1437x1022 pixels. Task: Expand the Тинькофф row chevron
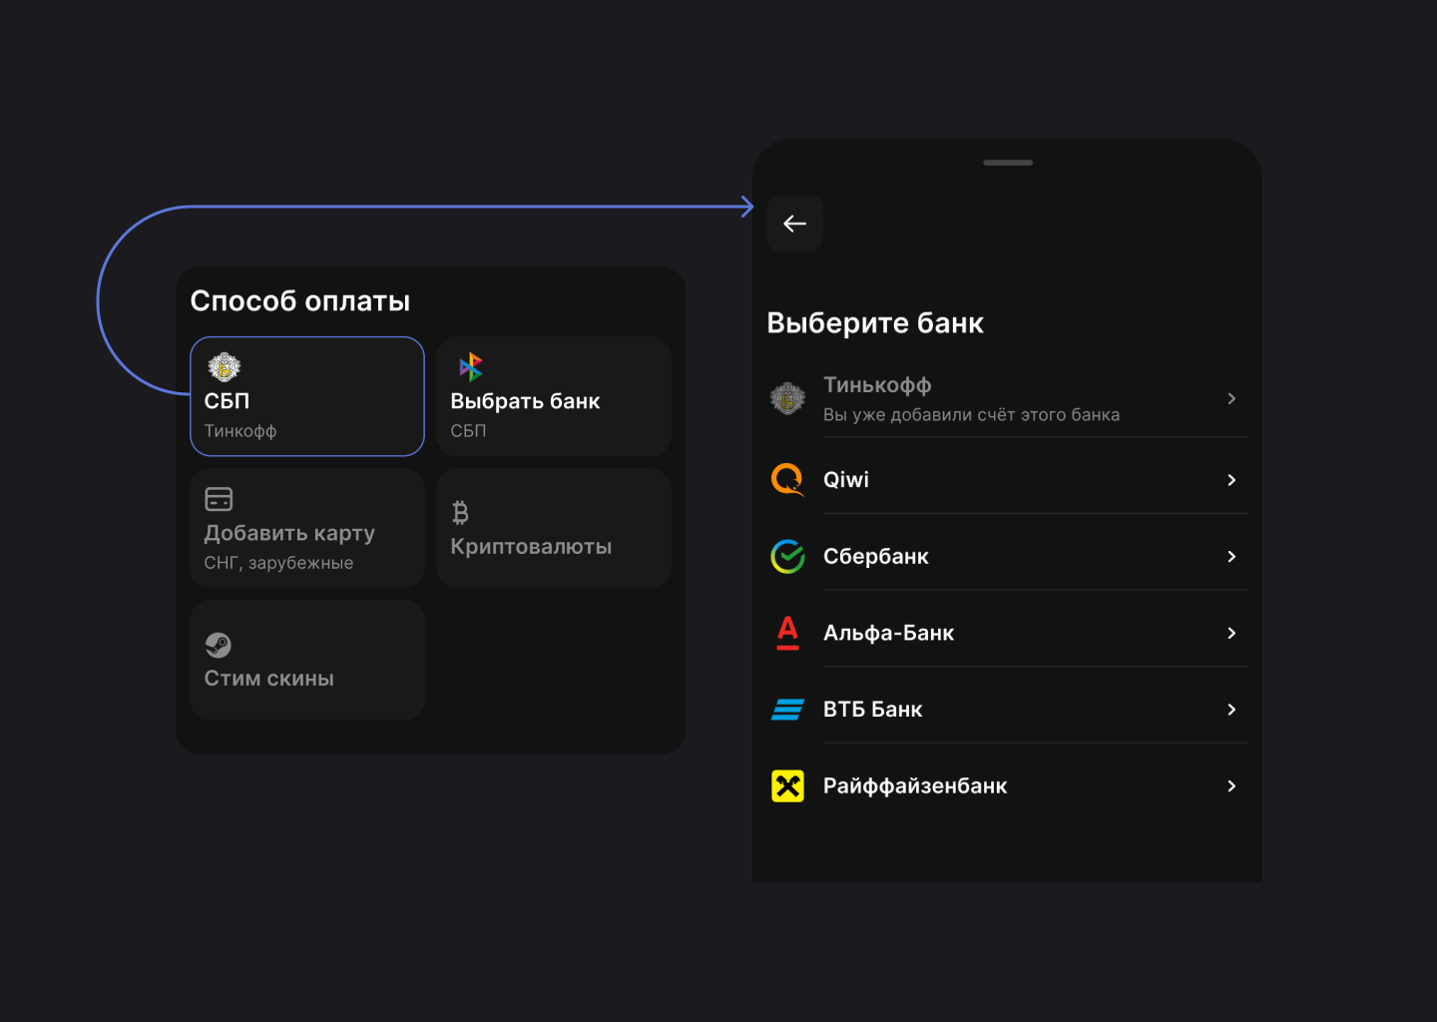coord(1231,398)
